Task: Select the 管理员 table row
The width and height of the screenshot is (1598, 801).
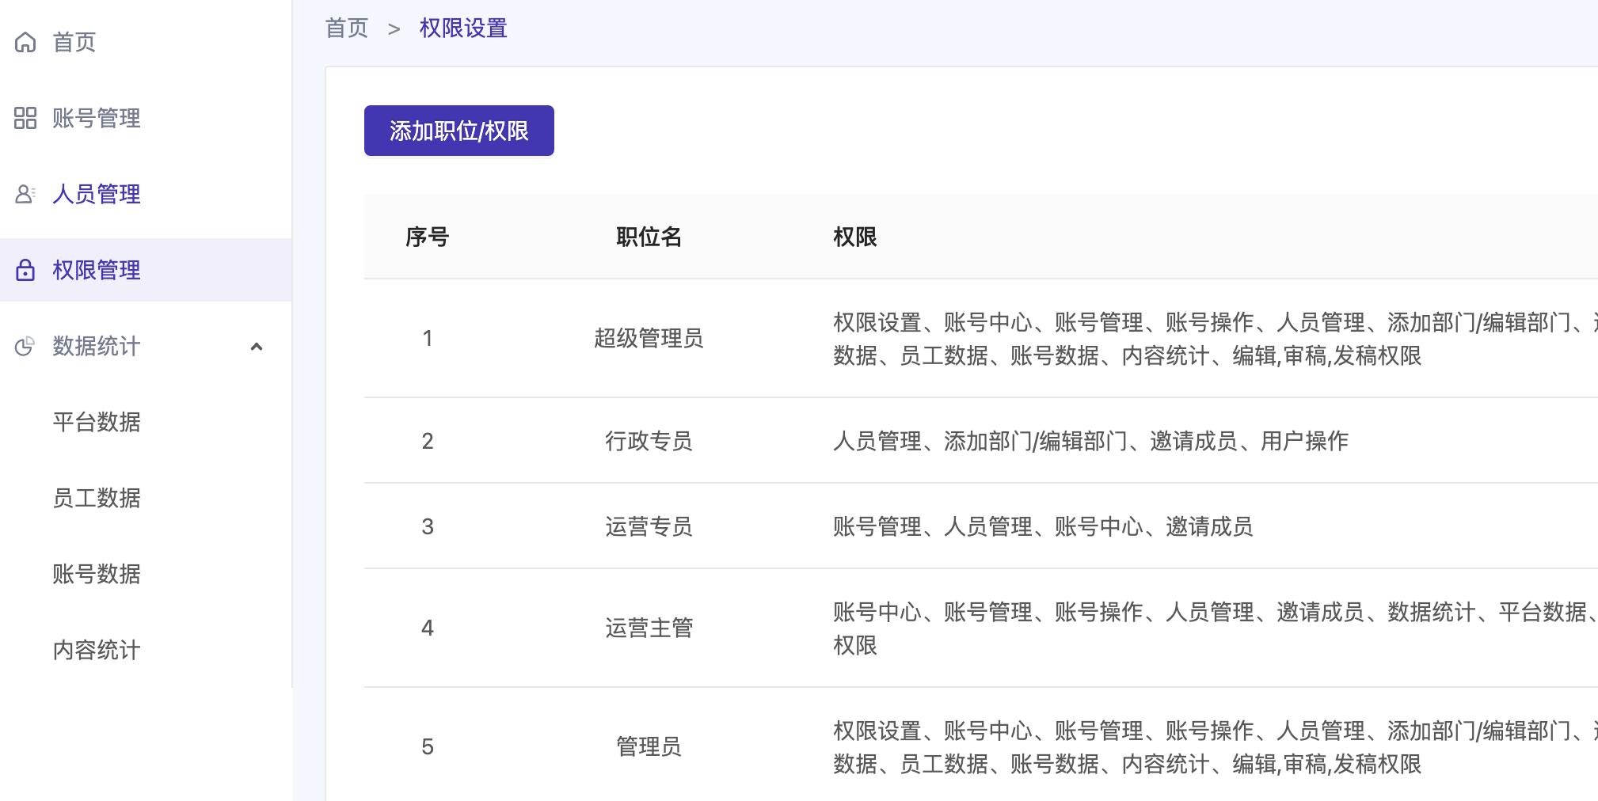Action: [648, 746]
